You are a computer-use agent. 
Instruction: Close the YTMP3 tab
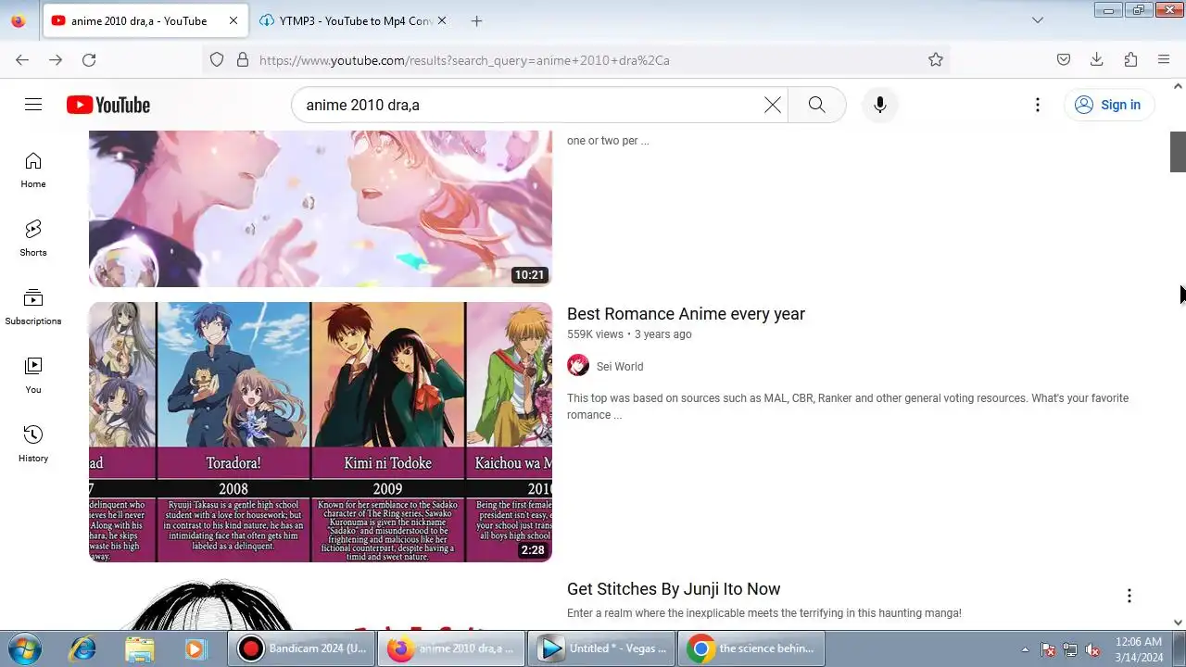click(x=441, y=20)
